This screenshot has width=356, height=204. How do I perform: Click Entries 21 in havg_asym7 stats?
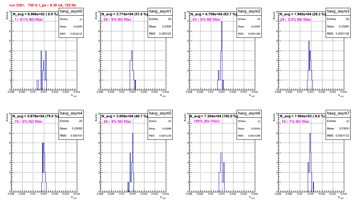(x=338, y=121)
